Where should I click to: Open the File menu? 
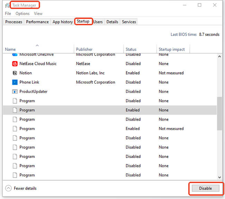point(8,14)
